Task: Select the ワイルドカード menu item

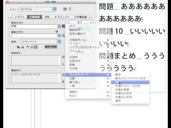Action: click(88, 75)
